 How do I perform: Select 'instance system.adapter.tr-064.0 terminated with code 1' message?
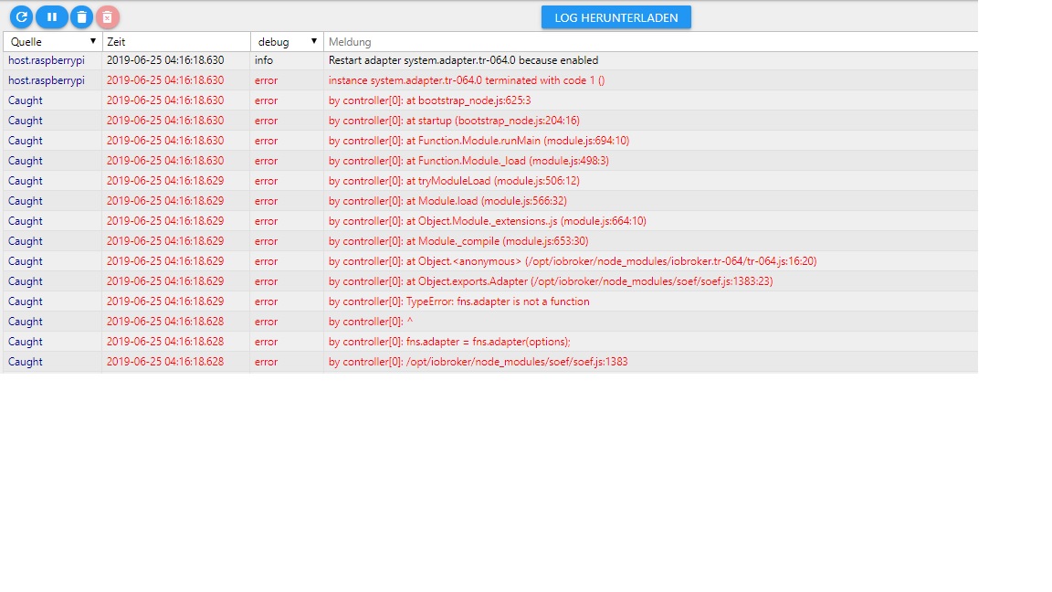467,80
